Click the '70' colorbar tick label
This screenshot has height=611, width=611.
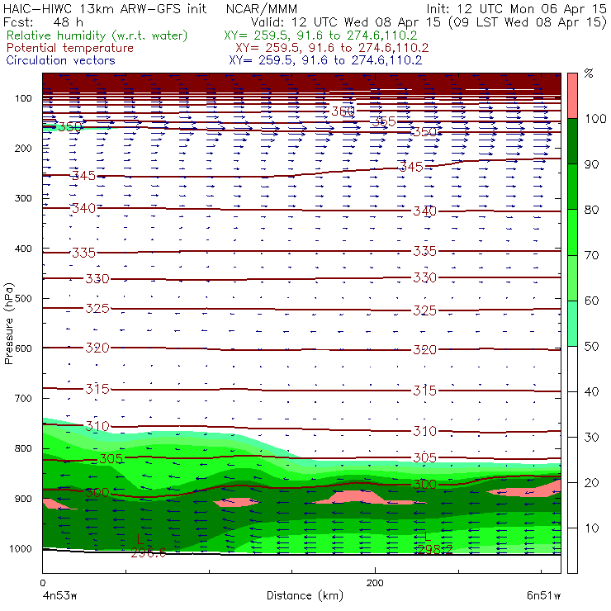pyautogui.click(x=591, y=255)
